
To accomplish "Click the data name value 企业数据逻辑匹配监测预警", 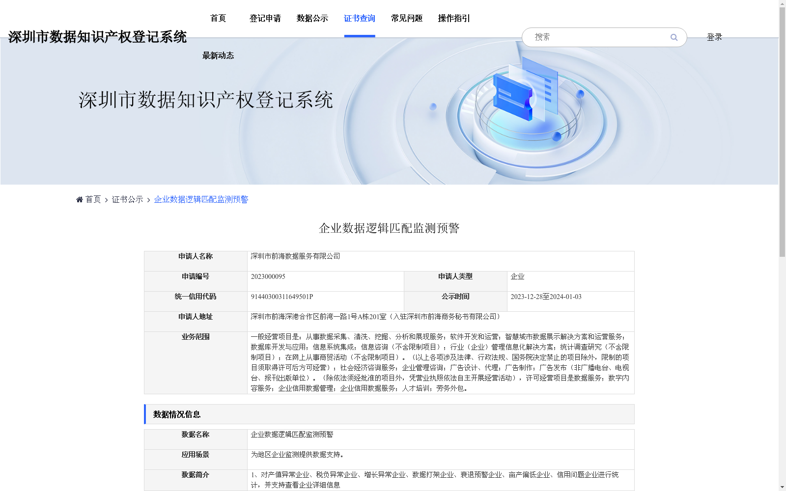I will coord(292,435).
